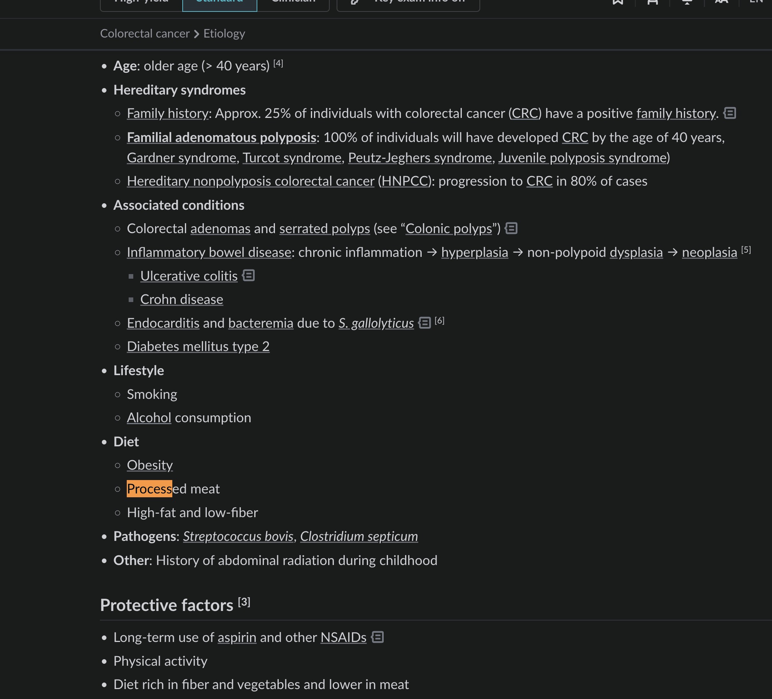The height and width of the screenshot is (699, 772).
Task: Open citation [4] after older age
Action: point(278,64)
